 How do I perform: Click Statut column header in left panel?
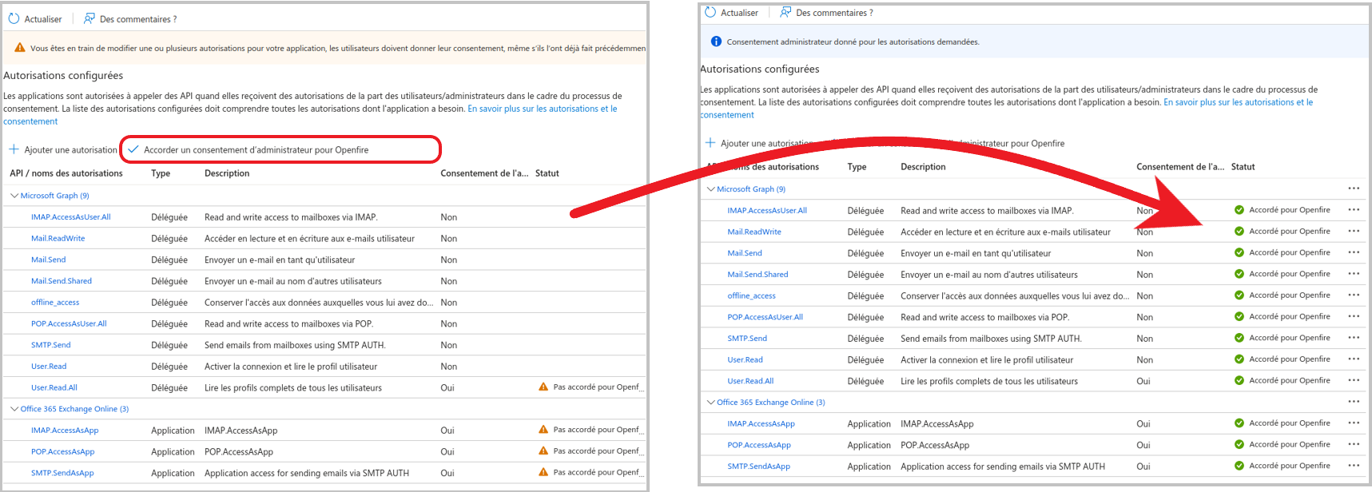point(547,173)
